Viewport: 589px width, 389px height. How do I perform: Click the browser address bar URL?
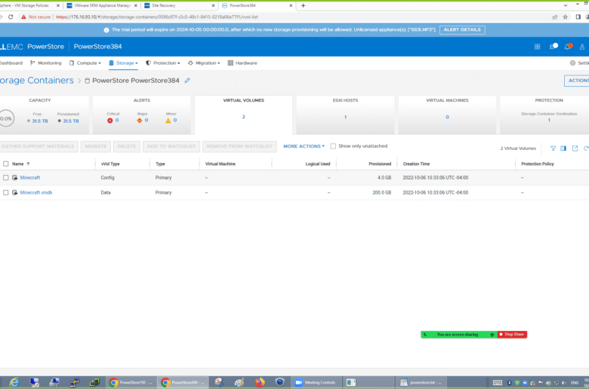[x=157, y=17]
